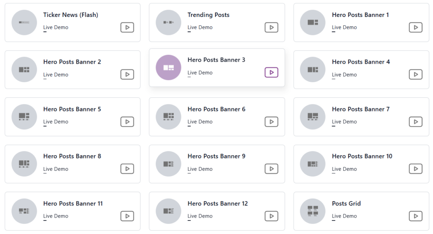Select the Hero Posts Banner 11 title
Viewport: 433px width, 234px height.
[x=73, y=204]
